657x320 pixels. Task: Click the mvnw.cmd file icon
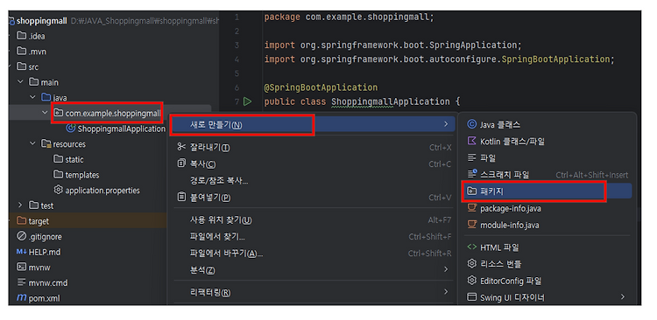pyautogui.click(x=21, y=282)
